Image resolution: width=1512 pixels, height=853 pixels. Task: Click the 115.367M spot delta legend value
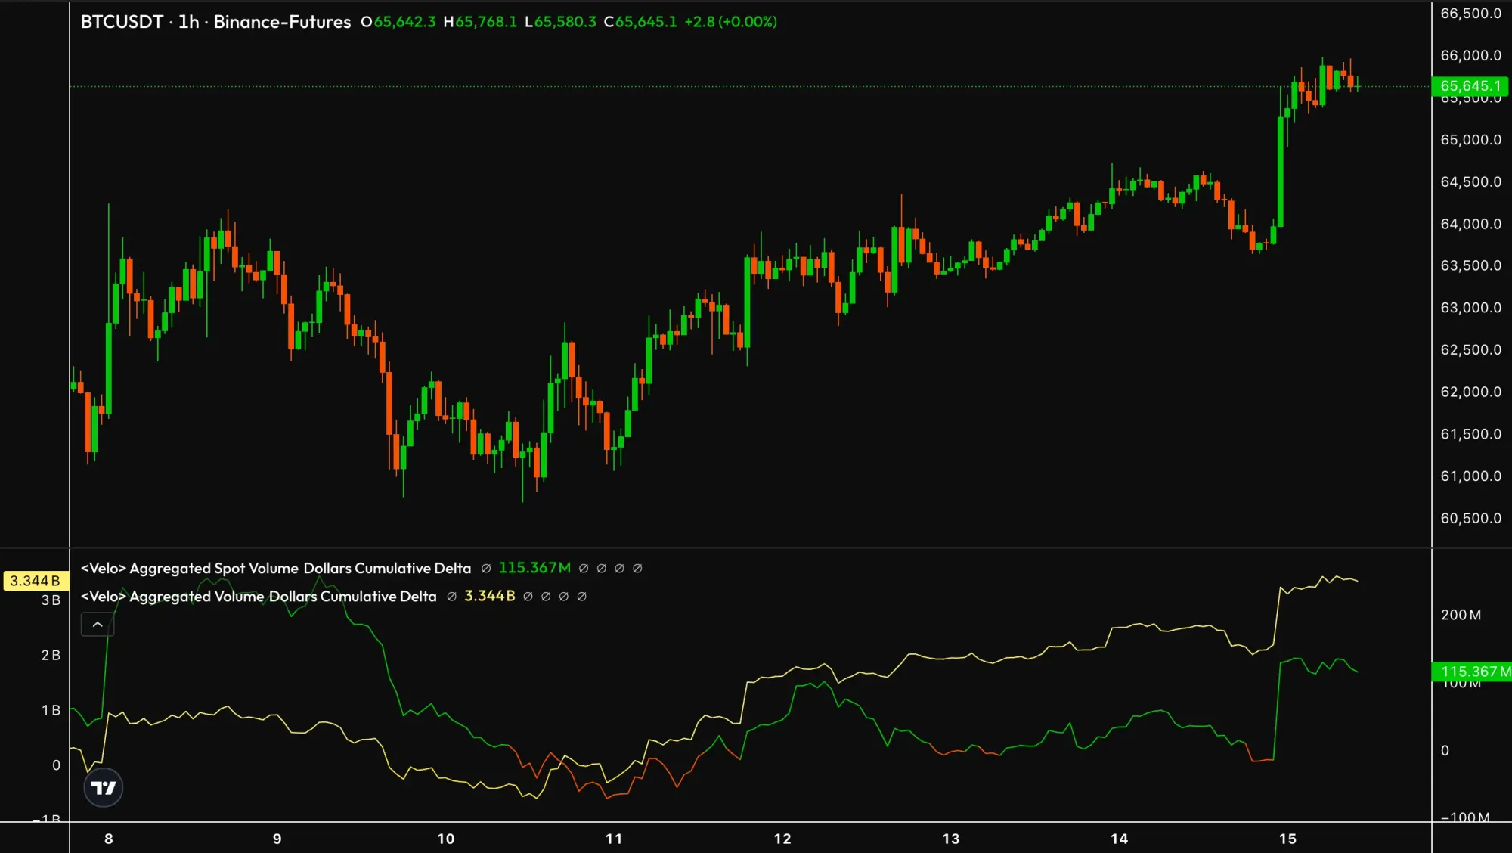pyautogui.click(x=534, y=568)
